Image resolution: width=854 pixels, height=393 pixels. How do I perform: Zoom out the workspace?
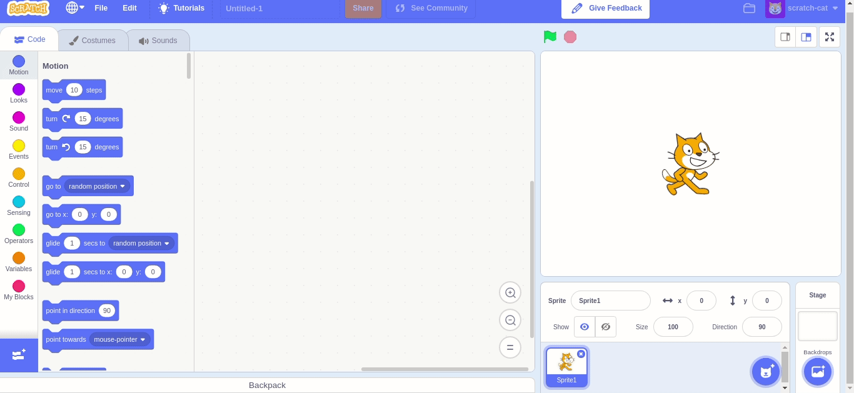[510, 320]
